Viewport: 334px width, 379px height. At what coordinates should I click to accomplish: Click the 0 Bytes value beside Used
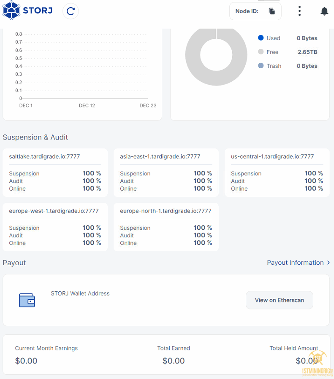307,38
